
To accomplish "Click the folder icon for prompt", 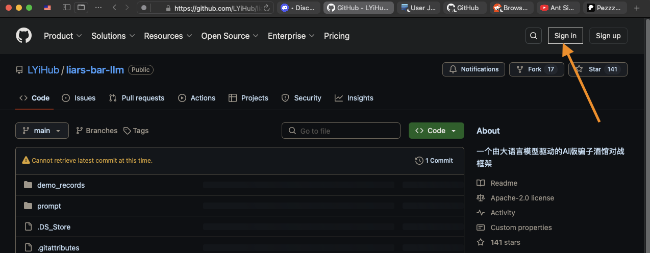I will click(x=28, y=206).
